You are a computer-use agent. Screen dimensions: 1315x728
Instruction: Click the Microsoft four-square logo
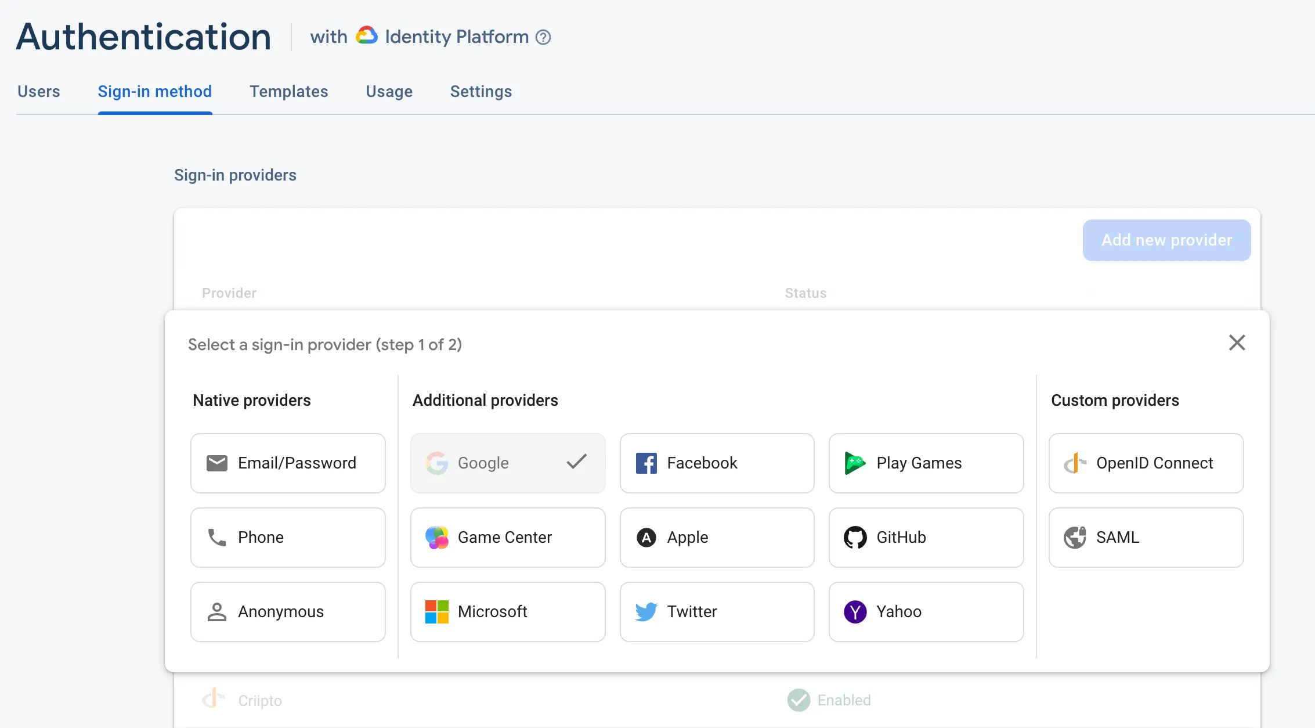point(437,612)
